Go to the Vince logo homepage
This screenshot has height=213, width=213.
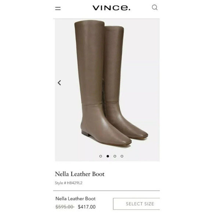tap(111, 8)
